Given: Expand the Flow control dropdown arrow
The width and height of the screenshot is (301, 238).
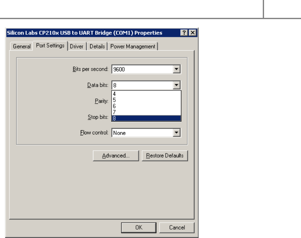Looking at the screenshot, I should (176, 133).
